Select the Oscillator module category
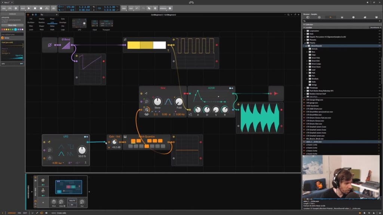 point(31,22)
